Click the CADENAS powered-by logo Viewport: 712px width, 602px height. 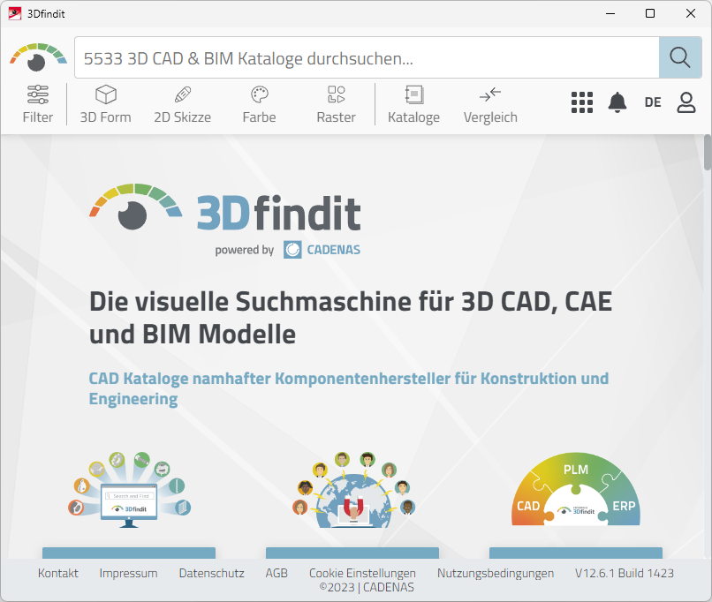point(322,250)
